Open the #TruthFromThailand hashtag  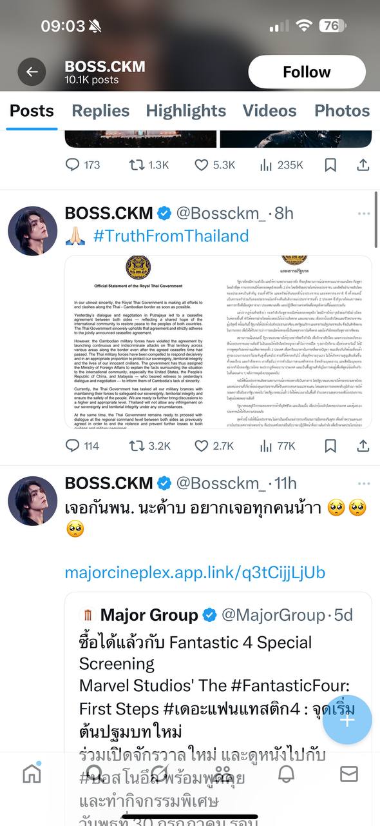(x=171, y=236)
